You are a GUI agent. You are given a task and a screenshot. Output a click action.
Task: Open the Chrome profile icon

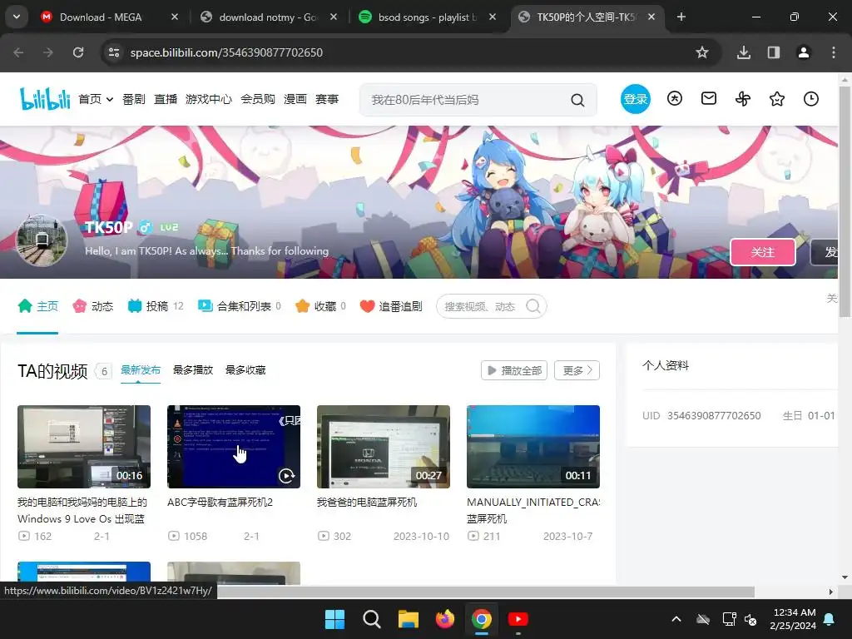(x=803, y=52)
